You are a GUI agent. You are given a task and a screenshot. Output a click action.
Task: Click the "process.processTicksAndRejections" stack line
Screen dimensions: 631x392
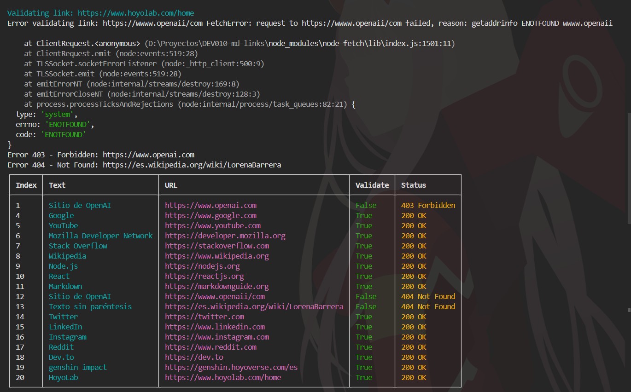[x=190, y=104]
